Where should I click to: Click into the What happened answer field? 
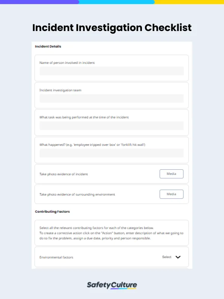click(x=112, y=153)
